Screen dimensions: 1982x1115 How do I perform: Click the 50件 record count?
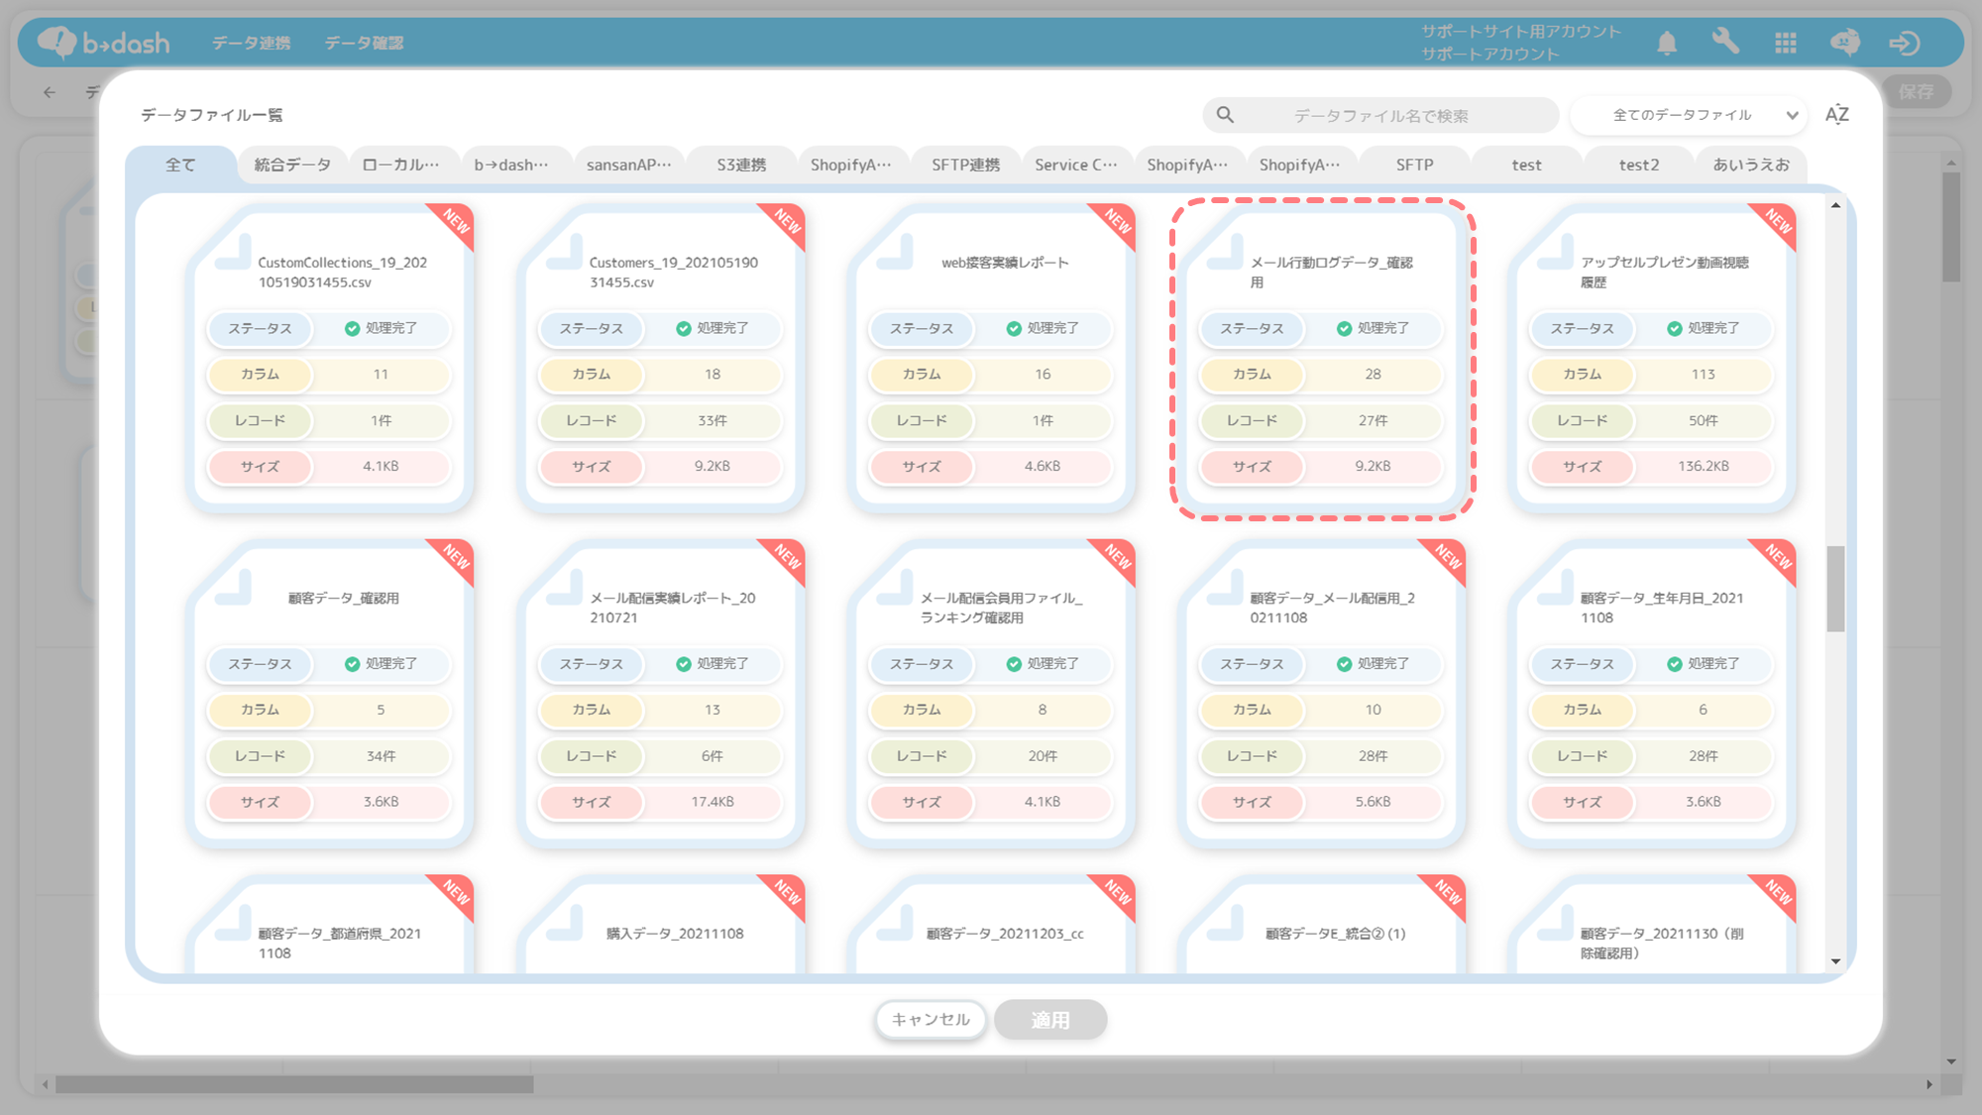(1703, 420)
